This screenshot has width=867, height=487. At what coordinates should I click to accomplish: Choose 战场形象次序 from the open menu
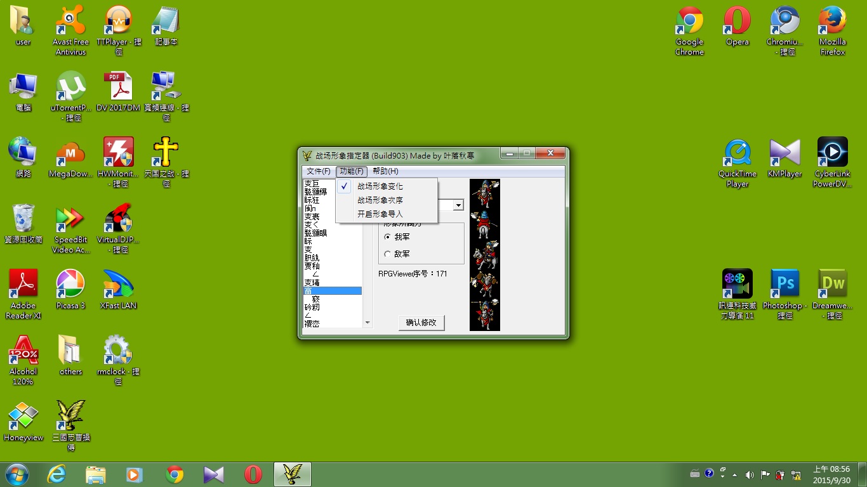tap(380, 200)
